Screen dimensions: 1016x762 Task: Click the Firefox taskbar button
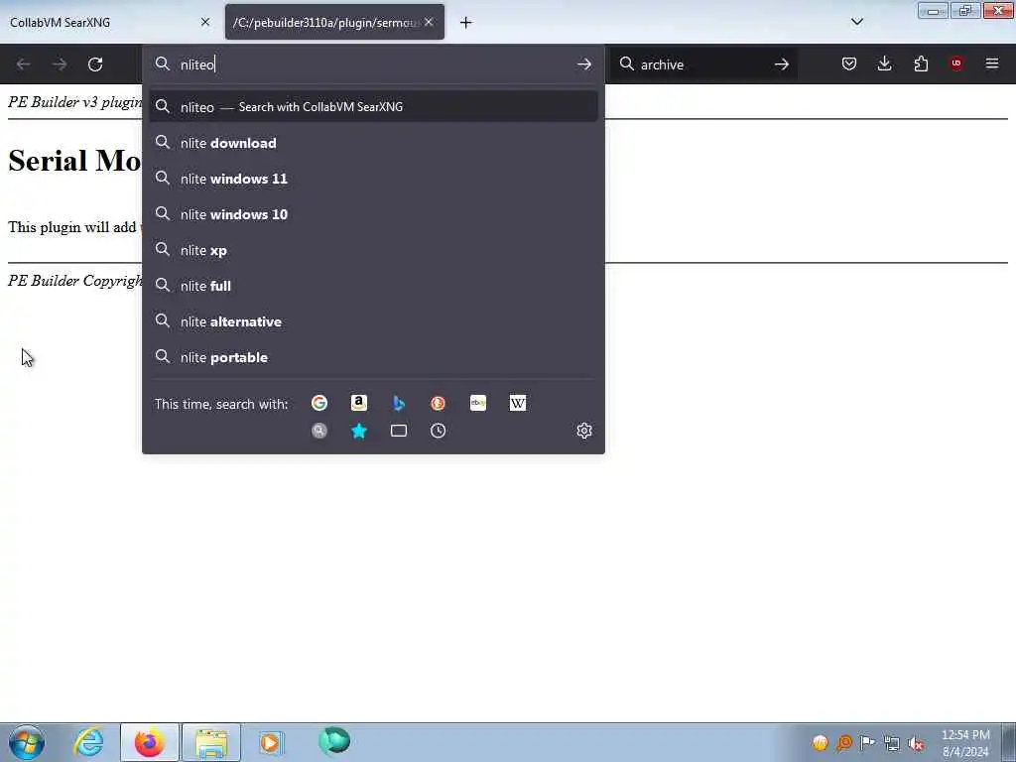point(150,742)
